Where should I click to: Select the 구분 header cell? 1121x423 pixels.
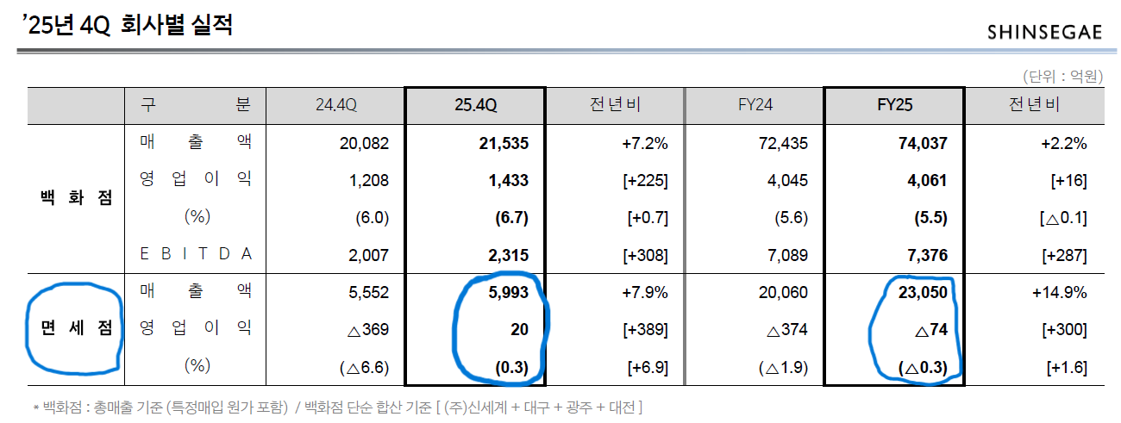coord(196,106)
